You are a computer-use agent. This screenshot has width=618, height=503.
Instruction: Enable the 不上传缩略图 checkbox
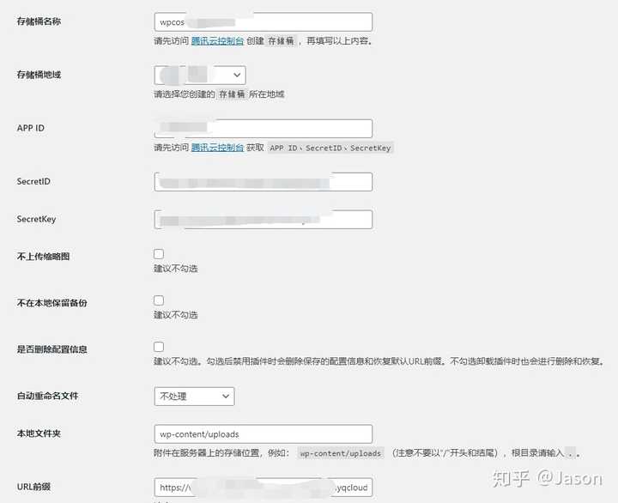(x=159, y=254)
